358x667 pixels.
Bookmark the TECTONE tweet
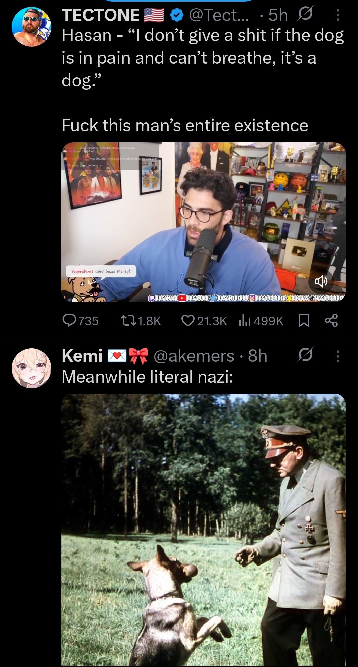click(304, 320)
